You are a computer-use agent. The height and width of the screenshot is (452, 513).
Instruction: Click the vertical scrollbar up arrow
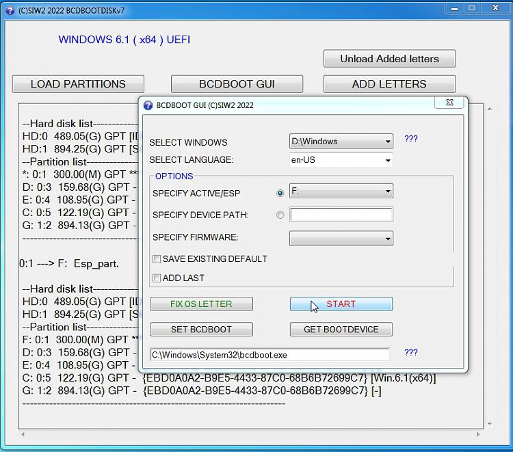[490, 109]
